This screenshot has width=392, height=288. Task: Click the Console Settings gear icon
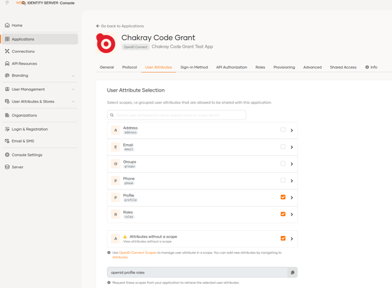tap(7, 155)
